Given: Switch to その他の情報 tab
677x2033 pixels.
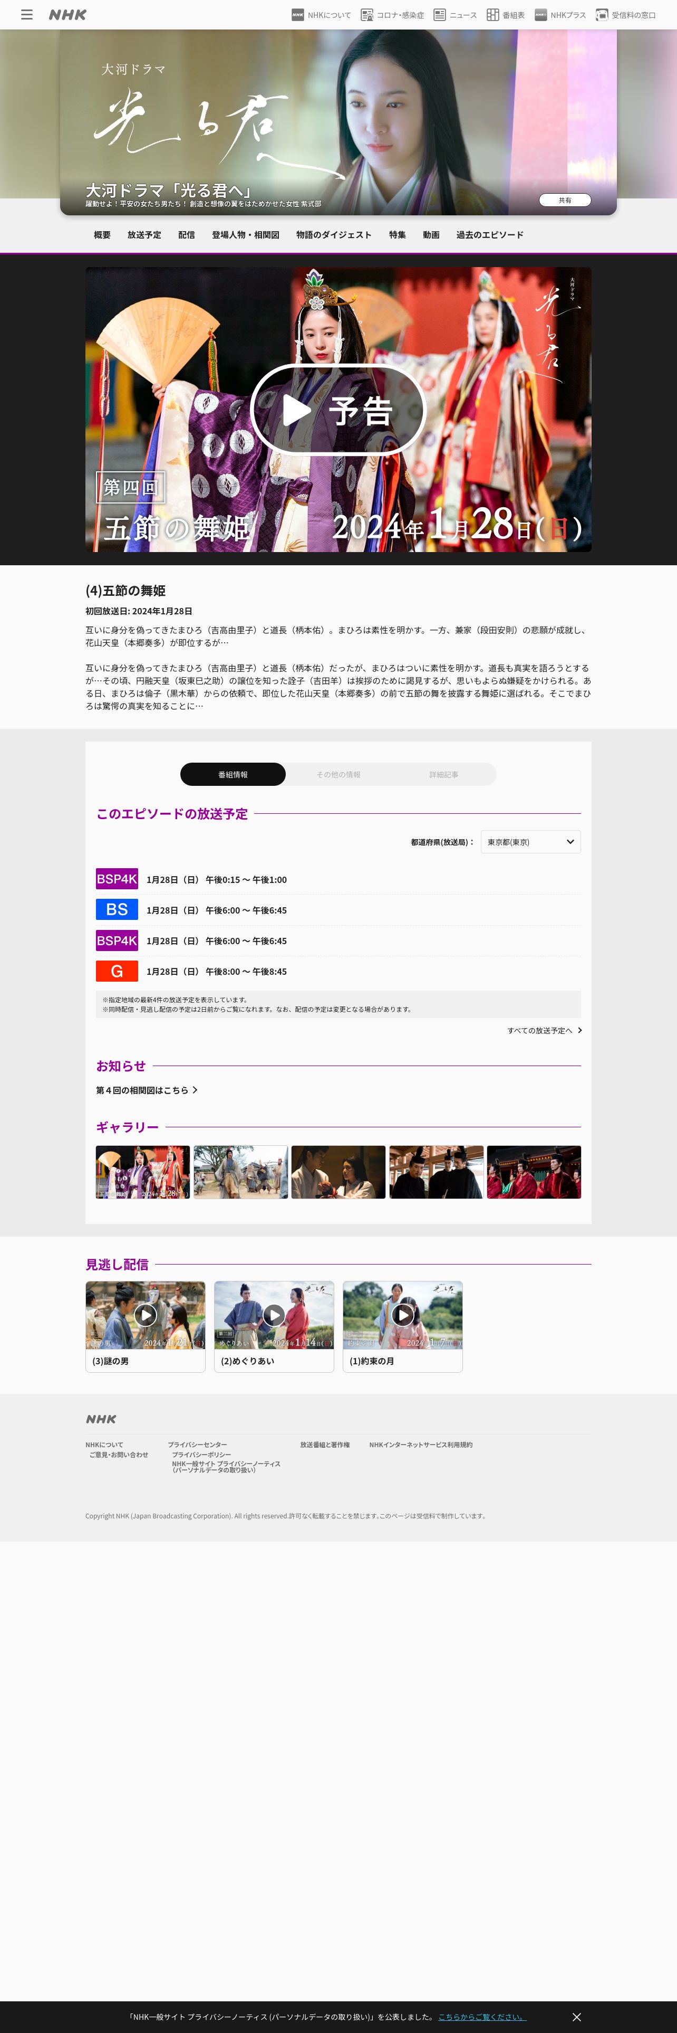Looking at the screenshot, I should coord(339,774).
